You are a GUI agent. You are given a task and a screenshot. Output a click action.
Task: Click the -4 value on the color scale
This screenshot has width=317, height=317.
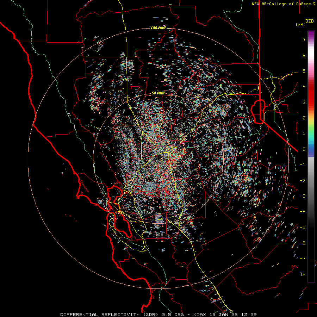click(x=303, y=212)
